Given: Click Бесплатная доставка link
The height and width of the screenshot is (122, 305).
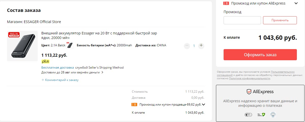Looking at the screenshot, I should tap(57, 68).
